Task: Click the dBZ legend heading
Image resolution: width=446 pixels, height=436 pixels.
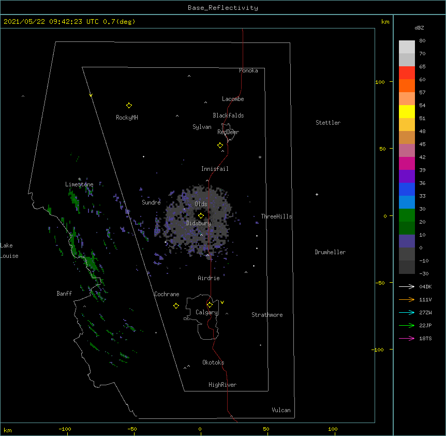Action: coord(419,27)
